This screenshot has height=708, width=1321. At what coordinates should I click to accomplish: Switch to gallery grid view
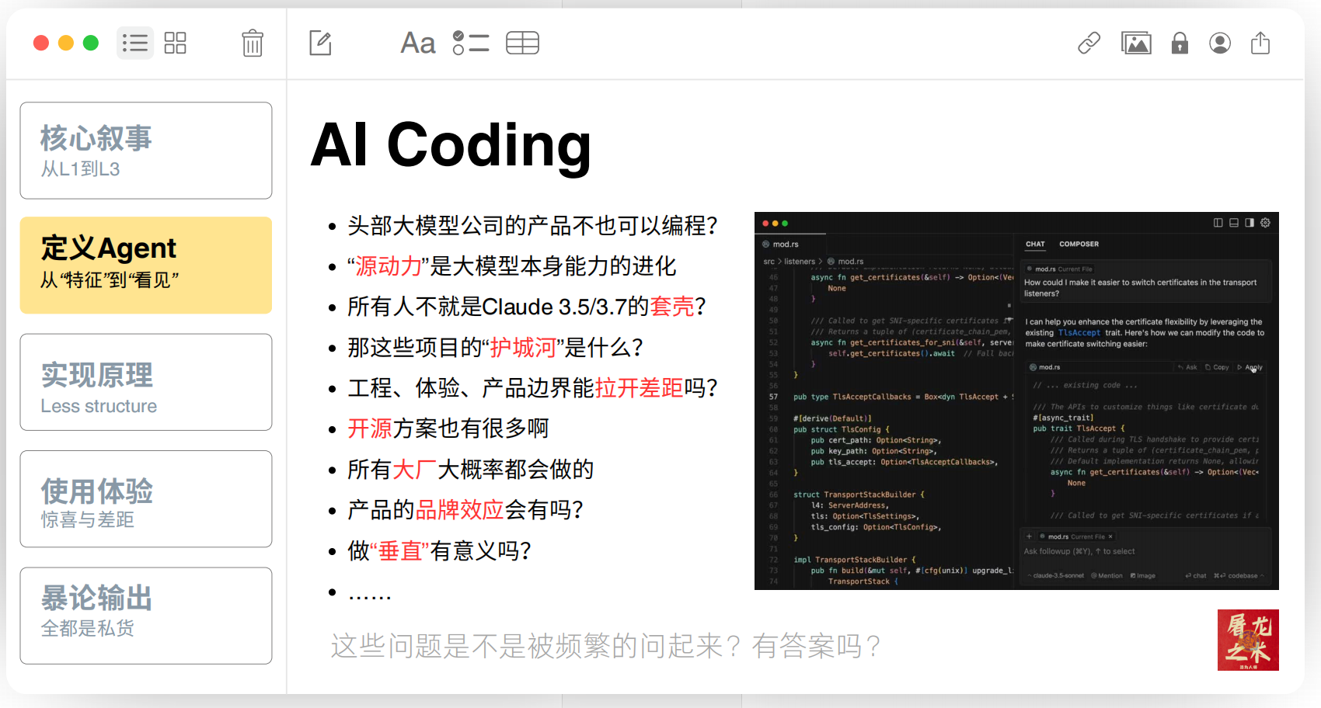pyautogui.click(x=175, y=43)
